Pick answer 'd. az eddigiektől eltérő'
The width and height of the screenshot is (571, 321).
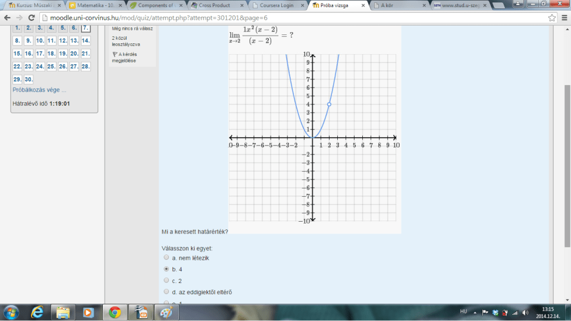(167, 292)
